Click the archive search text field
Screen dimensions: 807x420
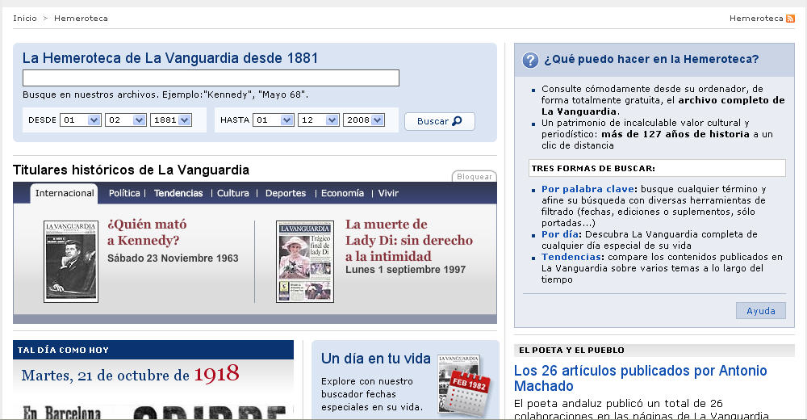[211, 78]
